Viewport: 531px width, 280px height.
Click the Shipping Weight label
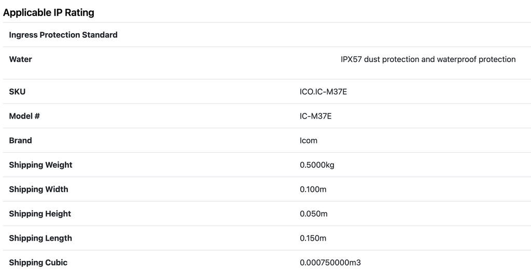(x=40, y=165)
